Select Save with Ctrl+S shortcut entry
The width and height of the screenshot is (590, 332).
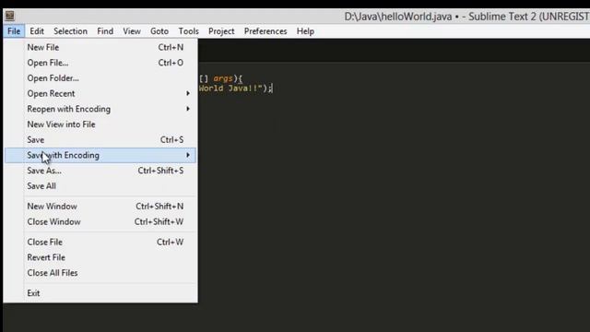pos(100,140)
